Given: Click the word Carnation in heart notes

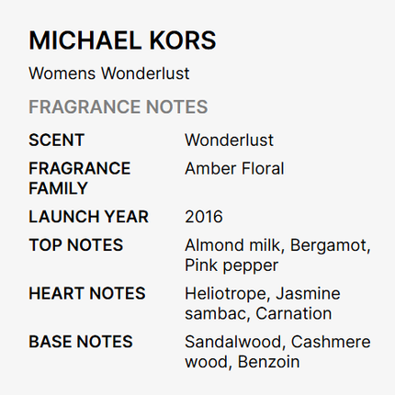Looking at the screenshot, I should (294, 313).
